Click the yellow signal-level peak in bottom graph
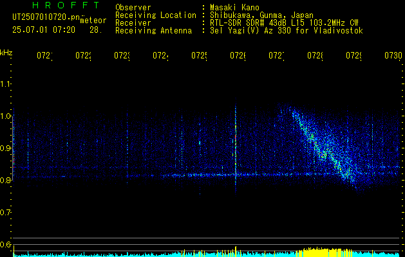Screen dimensions: 405x257 pyautogui.click(x=324, y=252)
